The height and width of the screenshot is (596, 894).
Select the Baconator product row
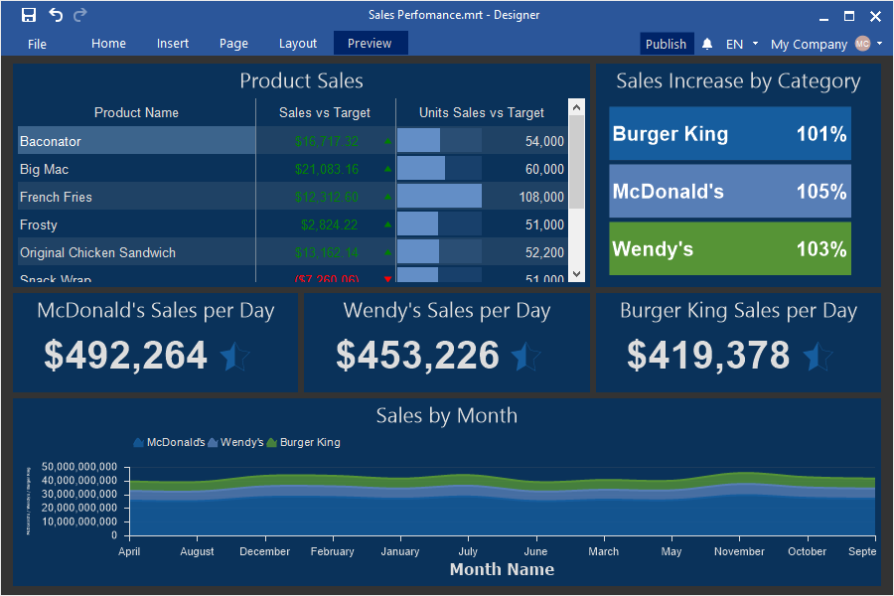(x=292, y=141)
